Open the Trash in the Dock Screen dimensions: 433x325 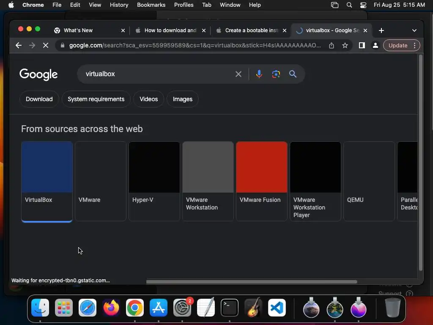(393, 308)
